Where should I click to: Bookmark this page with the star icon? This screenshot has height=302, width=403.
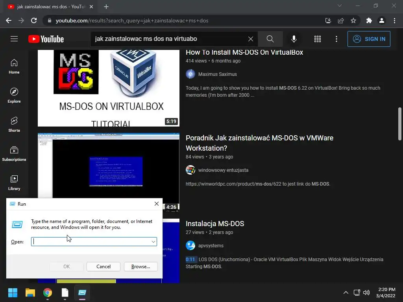tap(353, 20)
